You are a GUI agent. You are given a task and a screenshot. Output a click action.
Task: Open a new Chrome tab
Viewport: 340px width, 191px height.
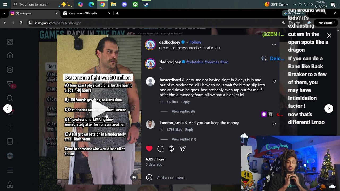117,13
